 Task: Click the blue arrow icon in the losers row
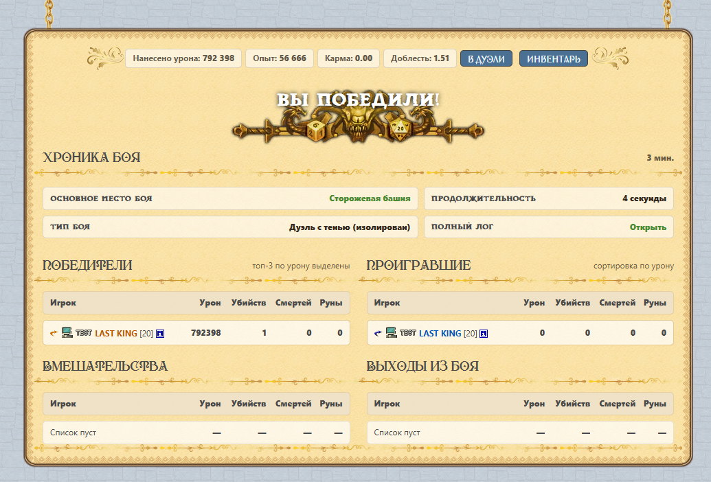click(379, 333)
